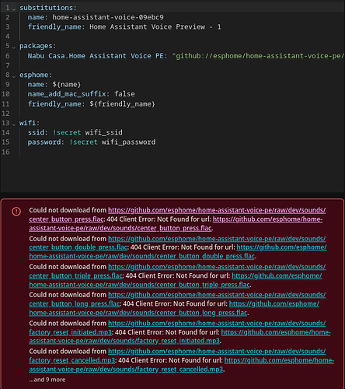Viewport: 345px width, 389px height.
Task: Click line number 12 in the gutter
Action: (5, 114)
